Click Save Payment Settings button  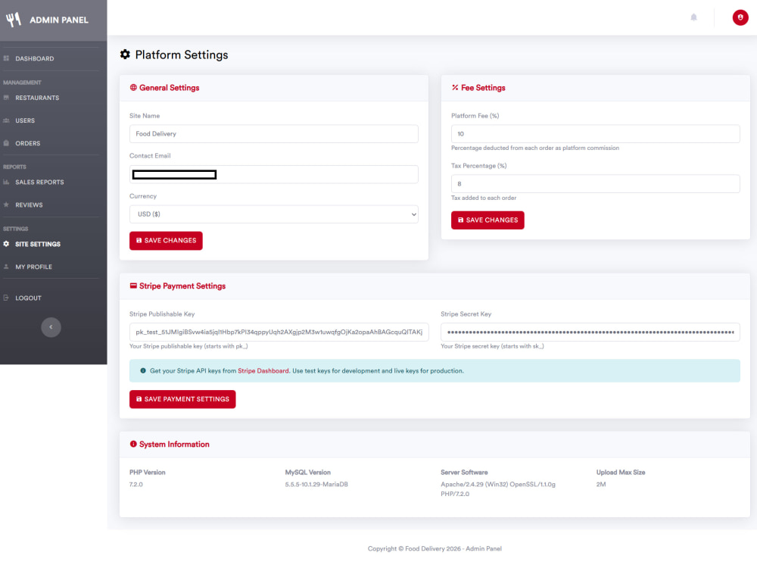click(x=182, y=399)
